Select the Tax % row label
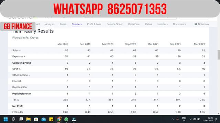Viewport: 220px width, 123px height. [x=15, y=100]
